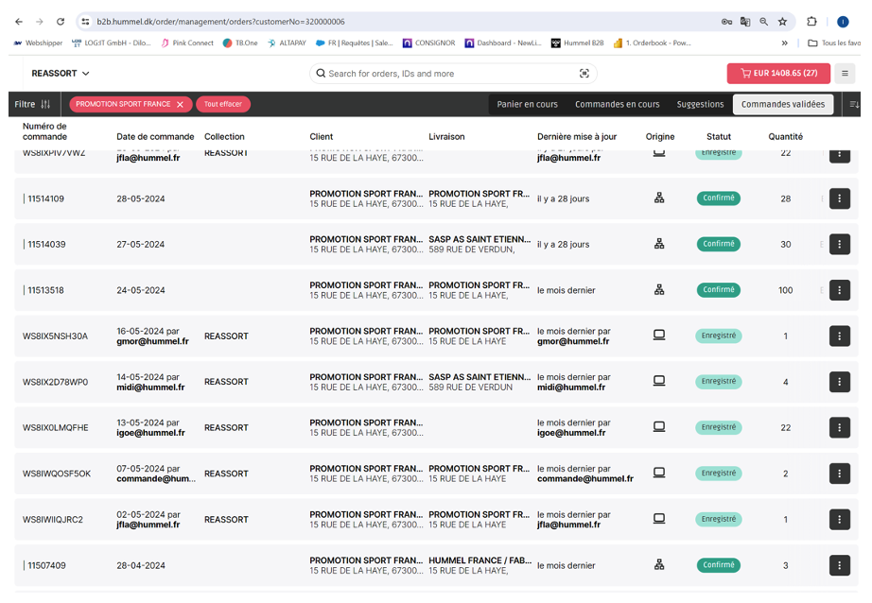
Task: Open actions menu for order 11513518
Action: 840,290
